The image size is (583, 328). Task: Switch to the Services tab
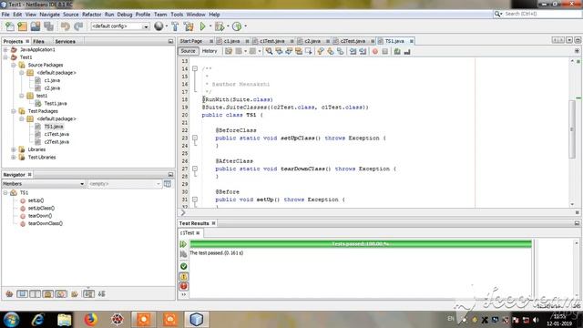(65, 41)
